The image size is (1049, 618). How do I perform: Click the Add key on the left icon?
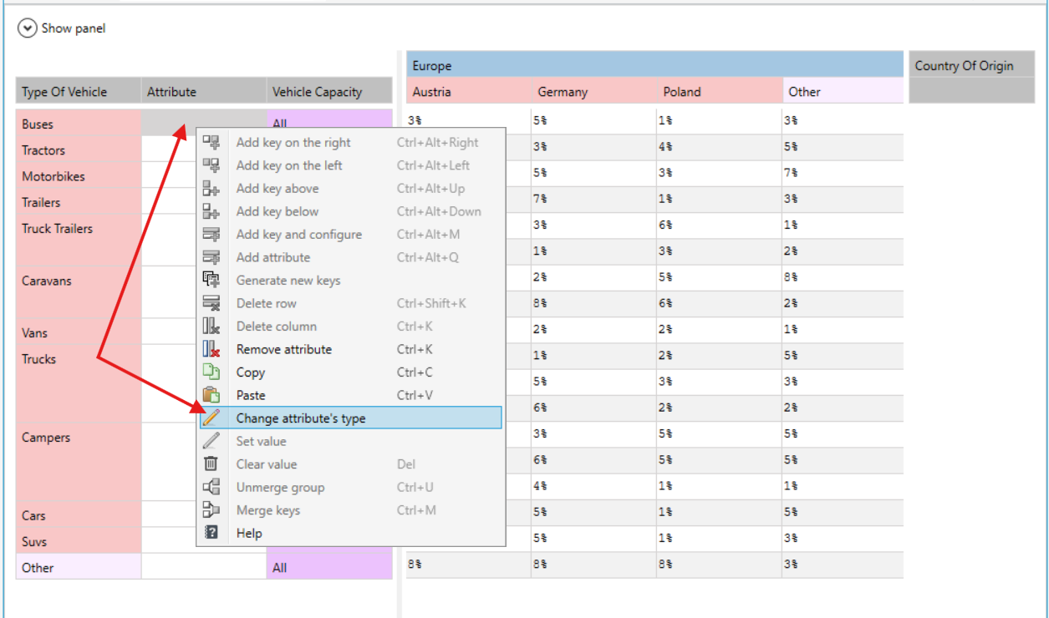tap(211, 165)
